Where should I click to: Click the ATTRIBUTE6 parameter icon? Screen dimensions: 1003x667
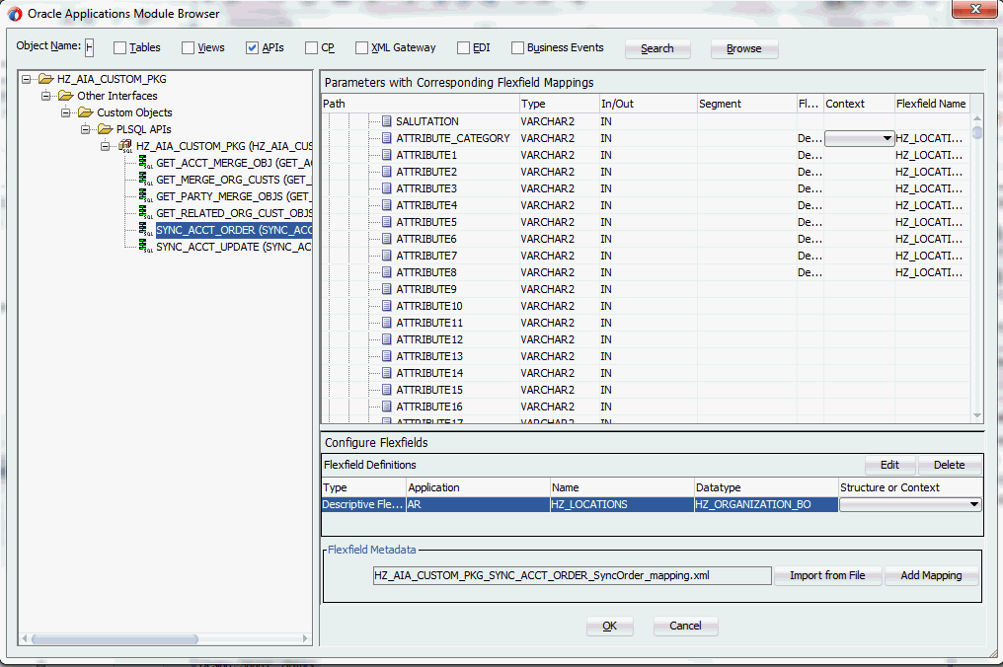point(386,239)
